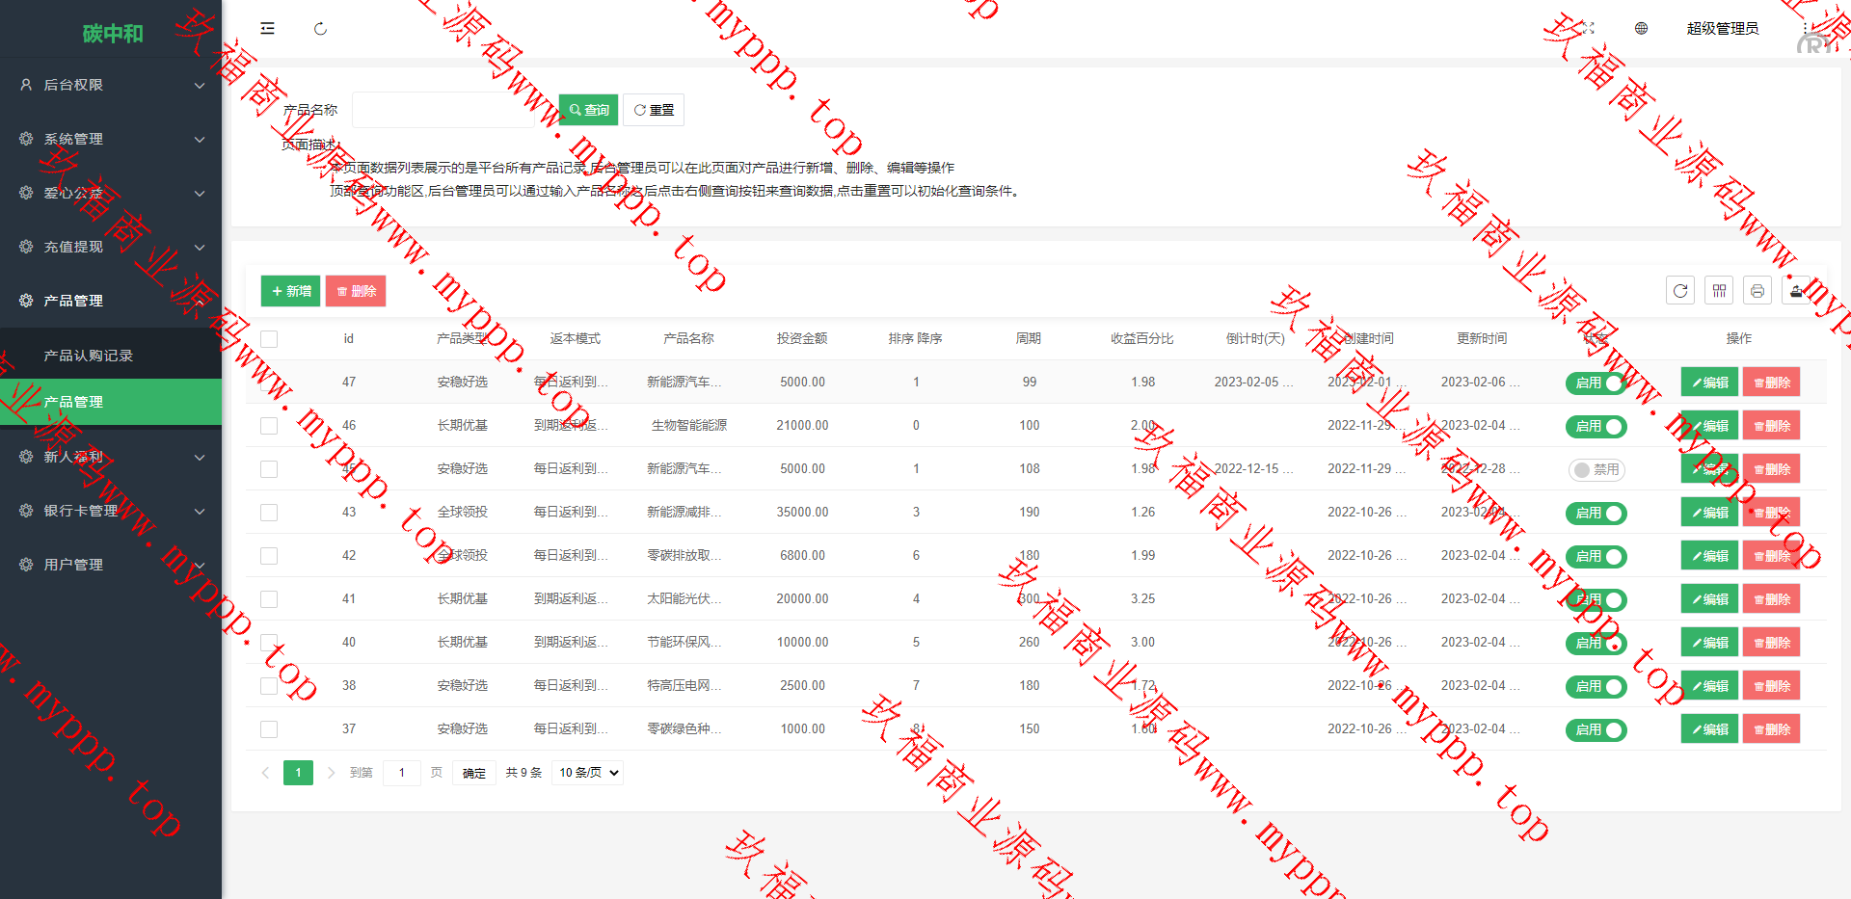Open 产品认购记录 in the sidebar

[x=89, y=356]
